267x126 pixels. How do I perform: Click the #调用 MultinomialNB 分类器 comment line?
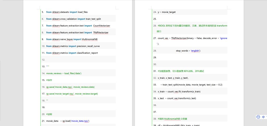click(x=172, y=119)
